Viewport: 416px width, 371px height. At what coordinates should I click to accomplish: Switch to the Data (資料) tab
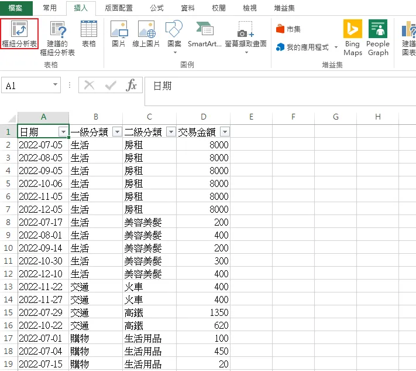[188, 8]
